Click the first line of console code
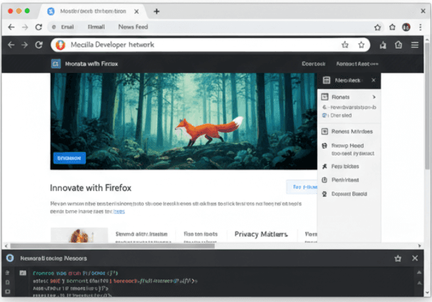 (x=76, y=273)
